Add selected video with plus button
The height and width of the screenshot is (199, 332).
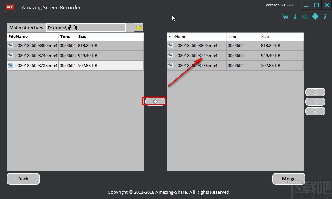coord(155,101)
